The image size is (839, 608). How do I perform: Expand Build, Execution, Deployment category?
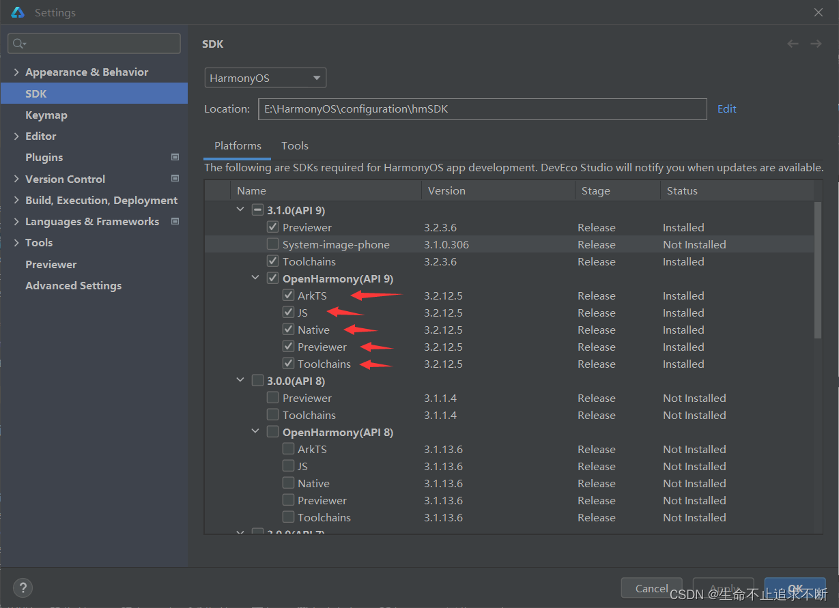pos(16,200)
